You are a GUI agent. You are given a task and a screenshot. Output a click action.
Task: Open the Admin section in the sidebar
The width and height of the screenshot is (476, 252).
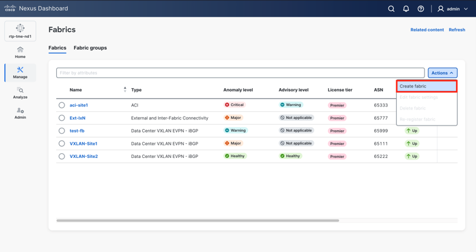pos(20,113)
